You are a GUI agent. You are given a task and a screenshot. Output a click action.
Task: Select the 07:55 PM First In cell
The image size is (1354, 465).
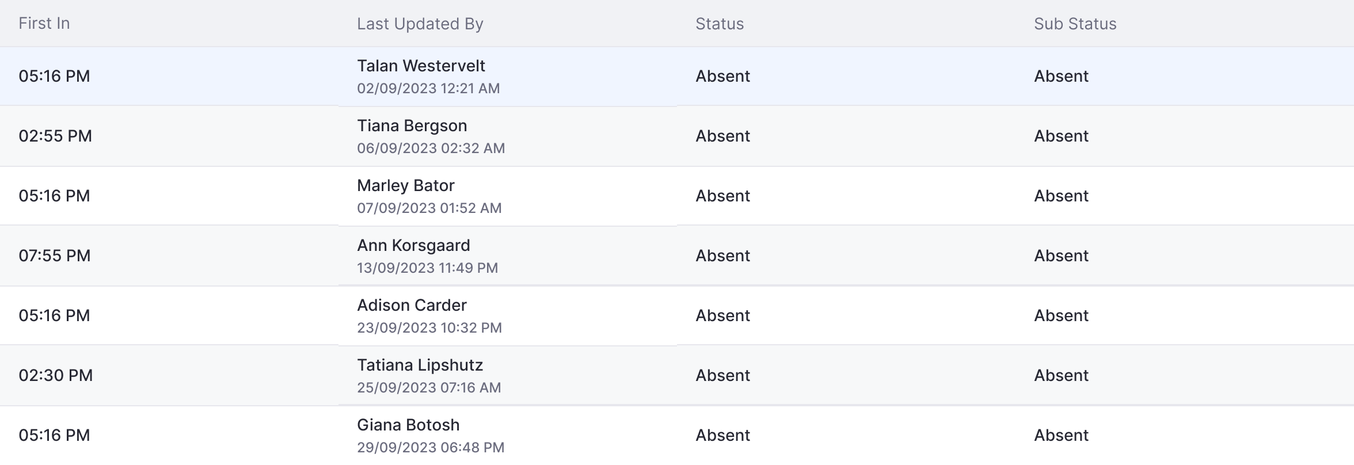click(55, 256)
